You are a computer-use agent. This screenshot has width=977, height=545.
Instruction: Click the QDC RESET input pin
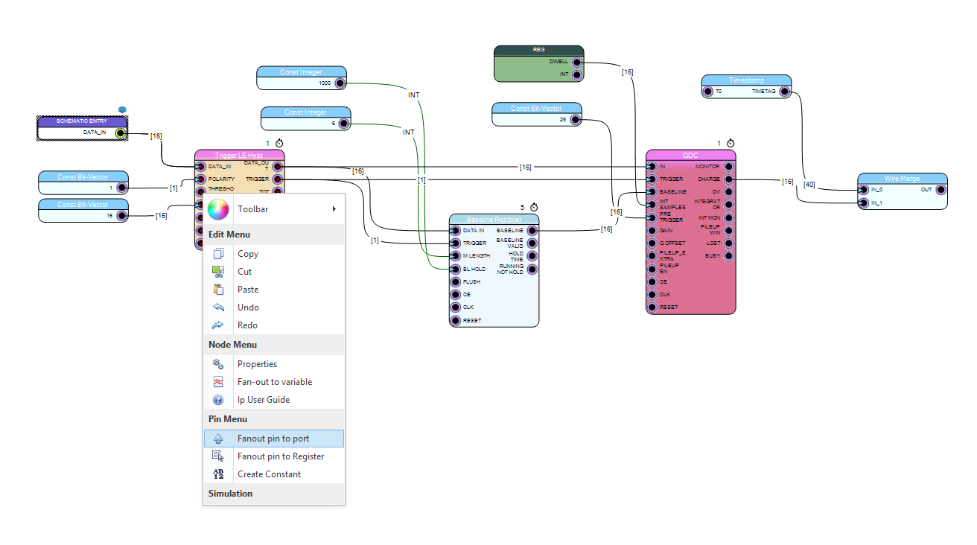pos(652,307)
